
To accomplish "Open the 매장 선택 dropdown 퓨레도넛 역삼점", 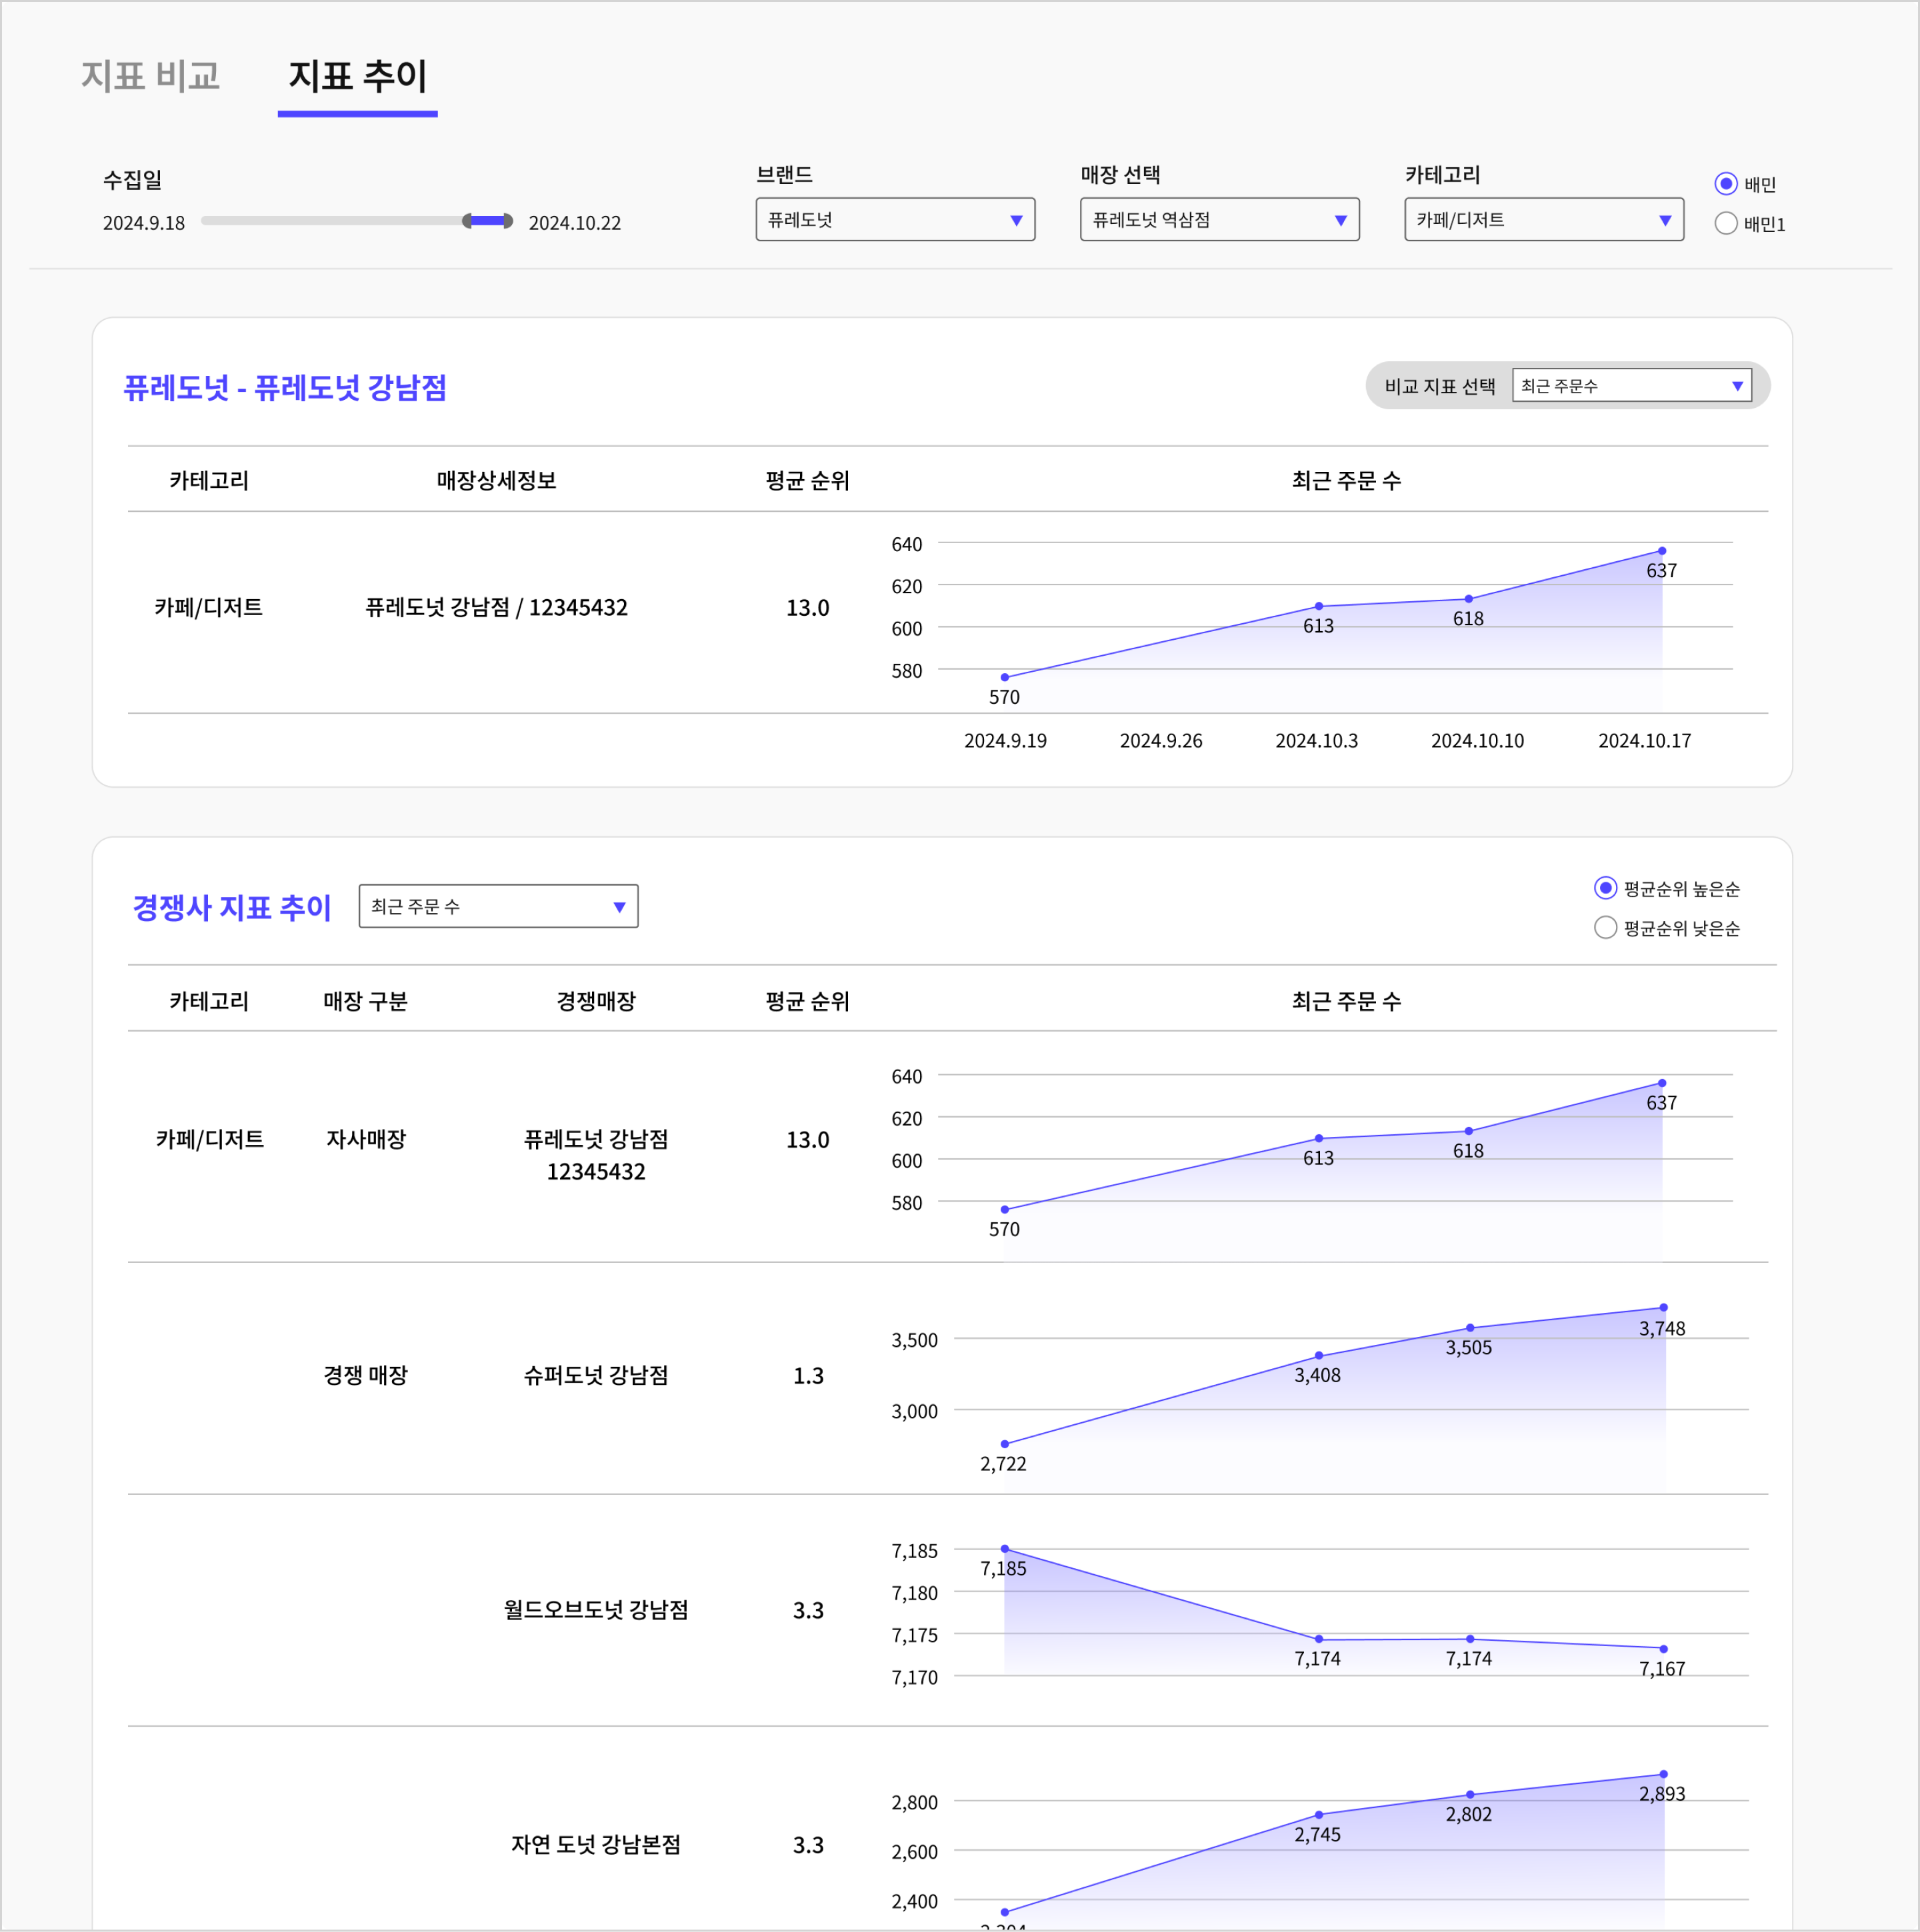I will (x=1219, y=220).
